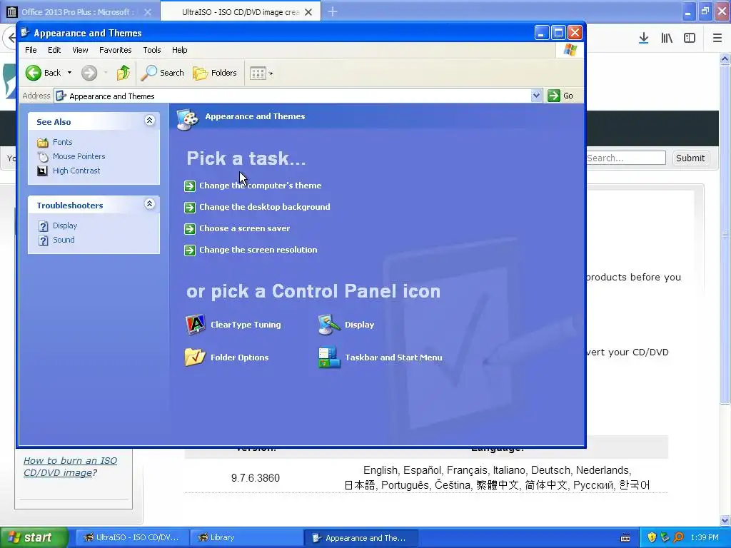The height and width of the screenshot is (548, 731).
Task: Select Change the screen resolution task
Action: click(258, 250)
